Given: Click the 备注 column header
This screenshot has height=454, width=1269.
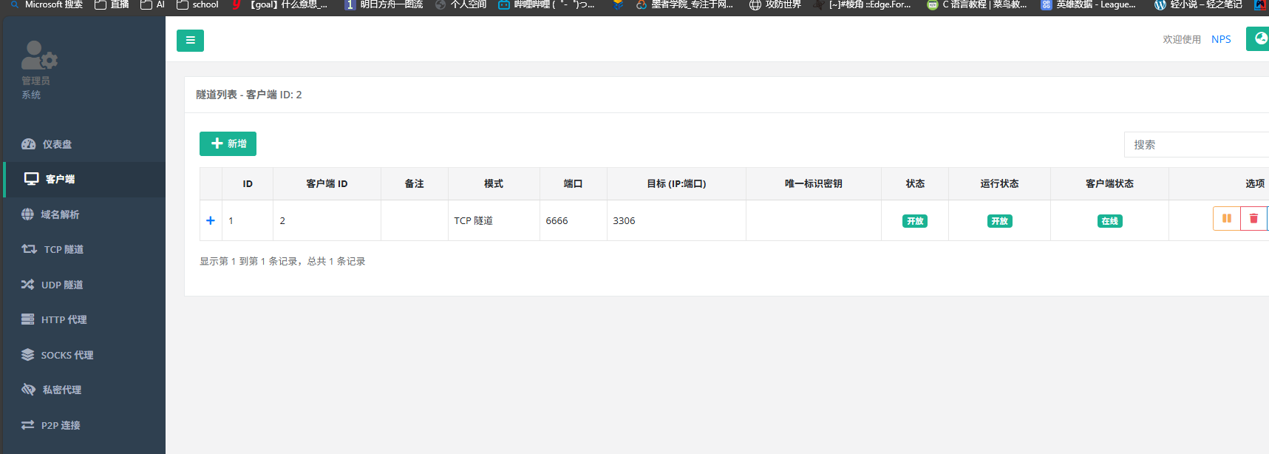Looking at the screenshot, I should click(415, 184).
